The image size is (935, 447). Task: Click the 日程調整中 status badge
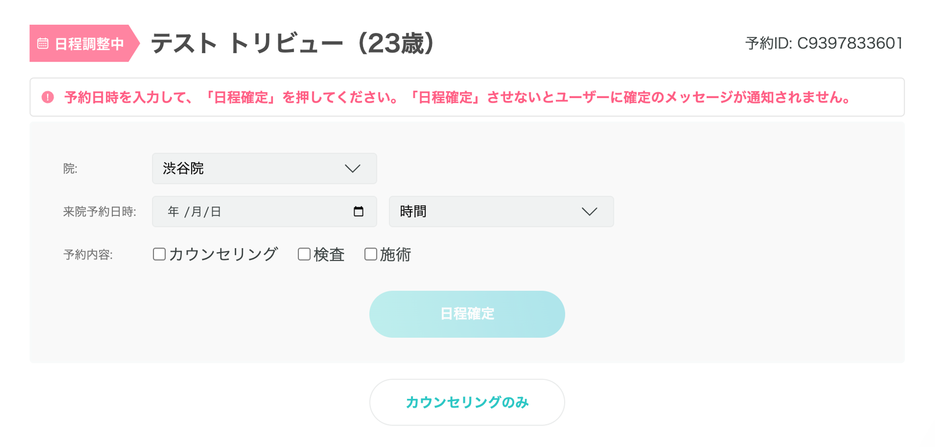tap(84, 44)
